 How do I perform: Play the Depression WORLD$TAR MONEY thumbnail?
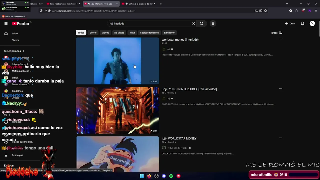[x=117, y=154]
